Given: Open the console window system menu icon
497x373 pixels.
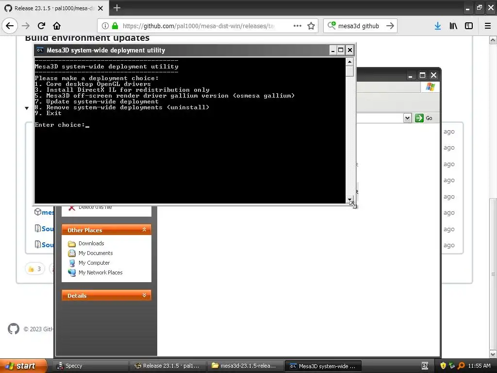Looking at the screenshot, I should click(x=40, y=50).
